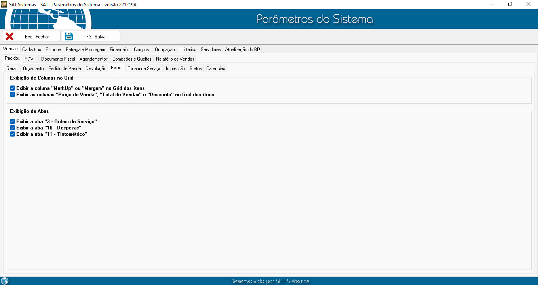Go to the Impressão tab
Viewport: 538px width, 285px height.
[175, 68]
